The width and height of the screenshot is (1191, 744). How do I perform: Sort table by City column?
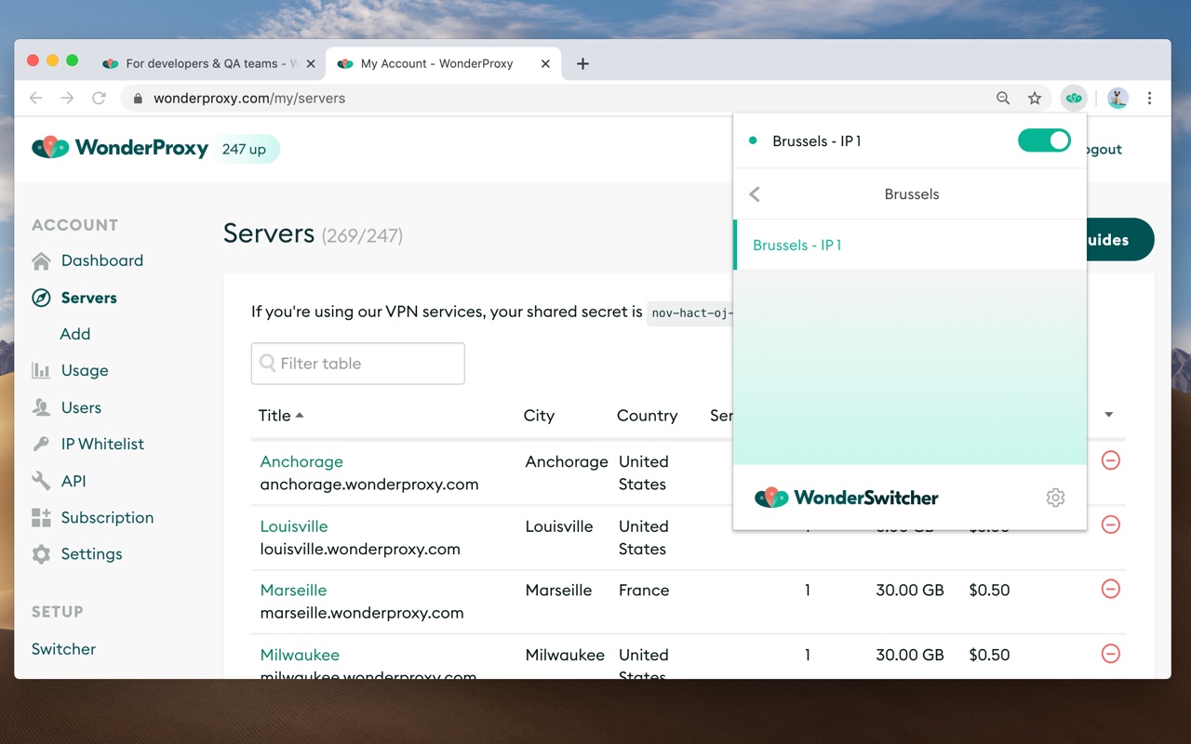coord(539,416)
